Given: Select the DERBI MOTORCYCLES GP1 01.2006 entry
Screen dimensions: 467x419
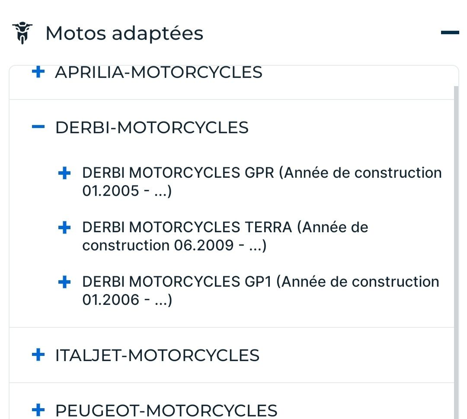Looking at the screenshot, I should click(x=260, y=291).
